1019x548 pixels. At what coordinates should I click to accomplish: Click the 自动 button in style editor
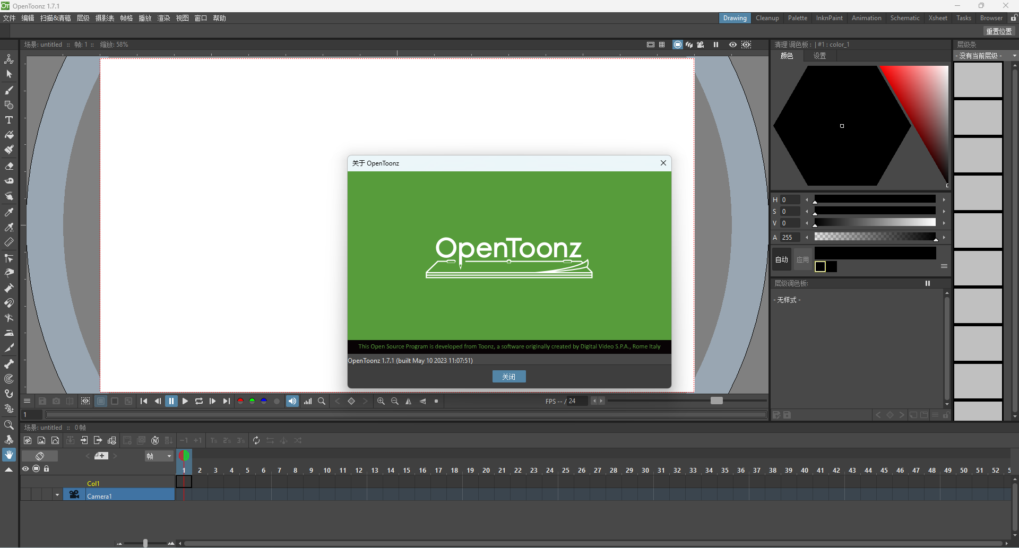coord(782,259)
